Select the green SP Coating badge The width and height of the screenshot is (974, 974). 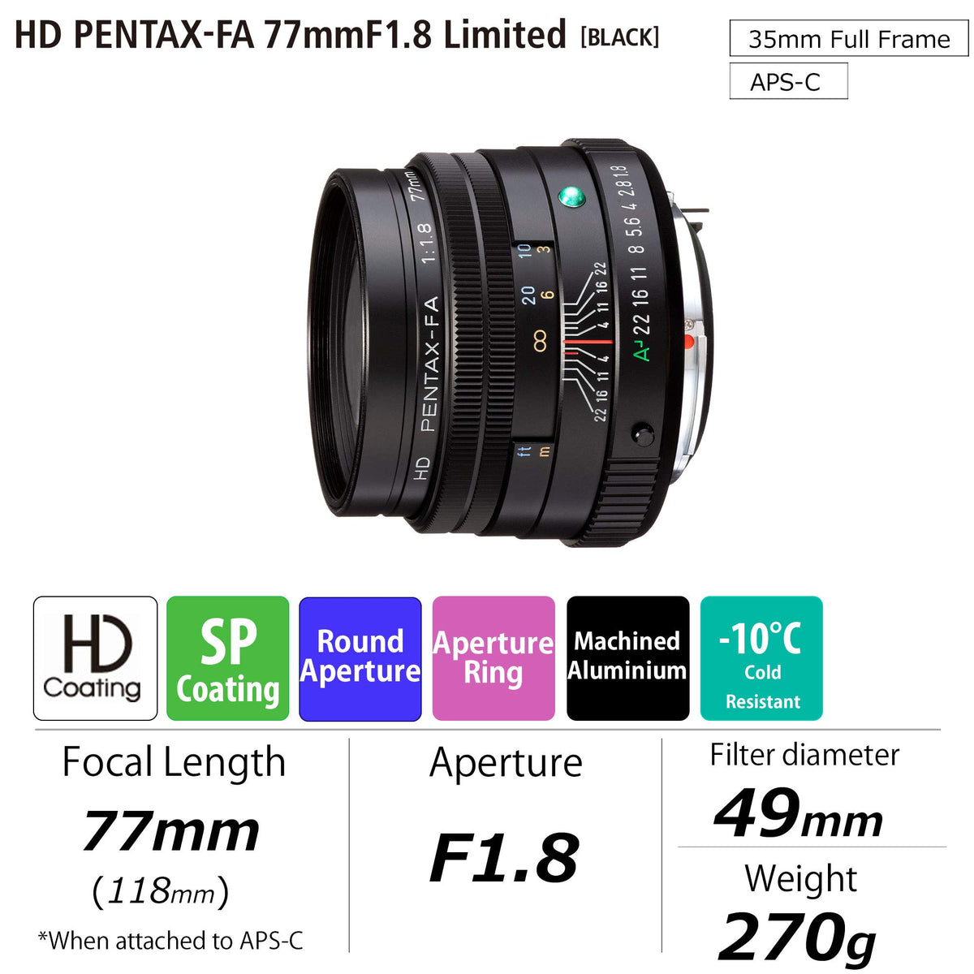pos(227,658)
